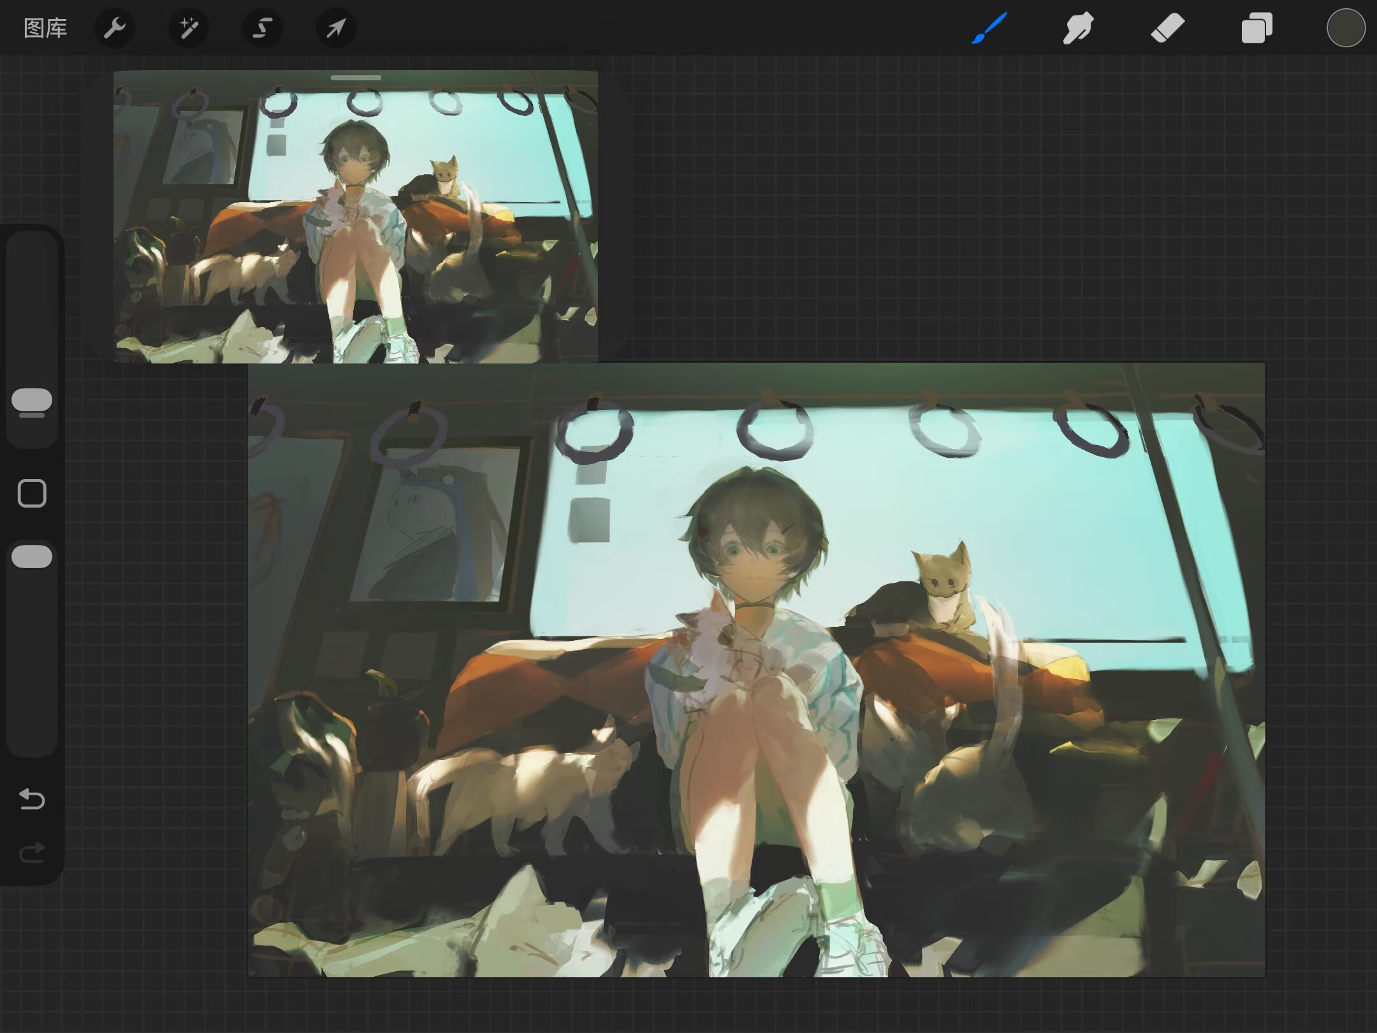Open the Actions wrench menu
This screenshot has height=1033, width=1377.
point(115,28)
